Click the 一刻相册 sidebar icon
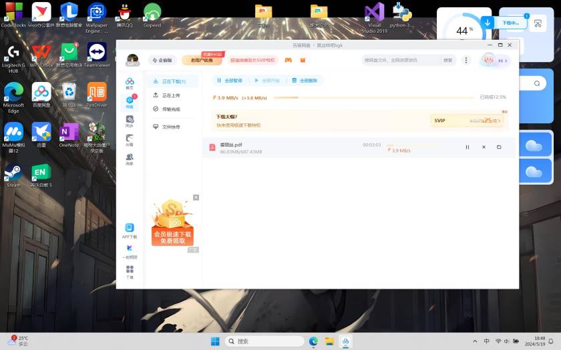This screenshot has height=350, width=561. [130, 252]
